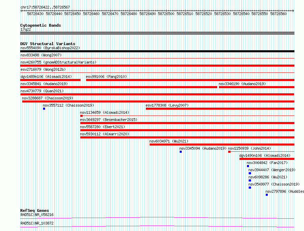The height and width of the screenshot is (231, 304).
Task: Select the red esv1778308 variant bar
Action: point(220,109)
